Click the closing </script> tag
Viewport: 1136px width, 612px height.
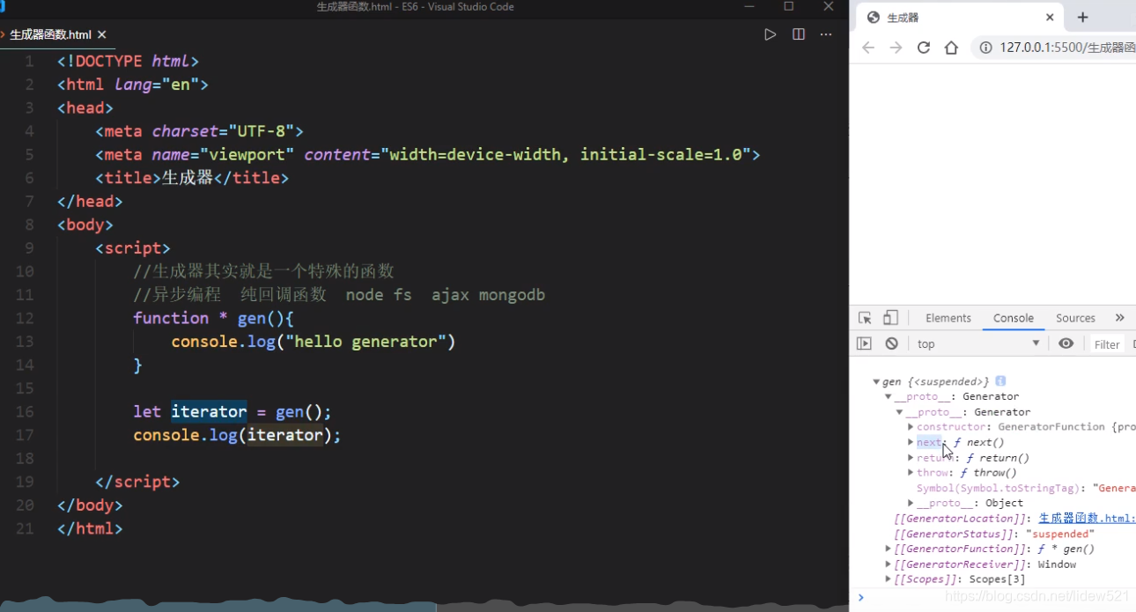(x=137, y=482)
